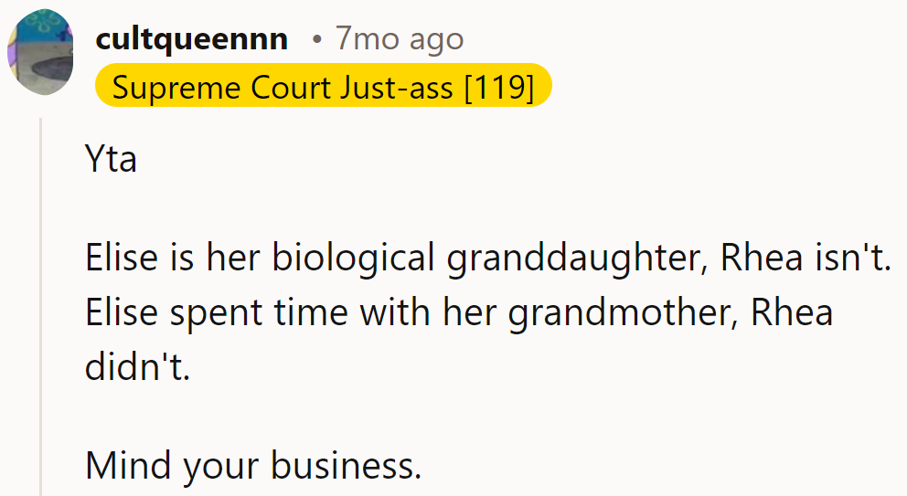Click the word "Mind" in the last line
907x496 pixels.
(128, 466)
